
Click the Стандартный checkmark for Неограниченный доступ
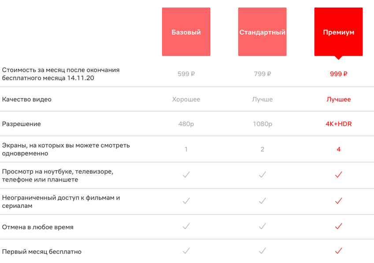click(x=262, y=201)
